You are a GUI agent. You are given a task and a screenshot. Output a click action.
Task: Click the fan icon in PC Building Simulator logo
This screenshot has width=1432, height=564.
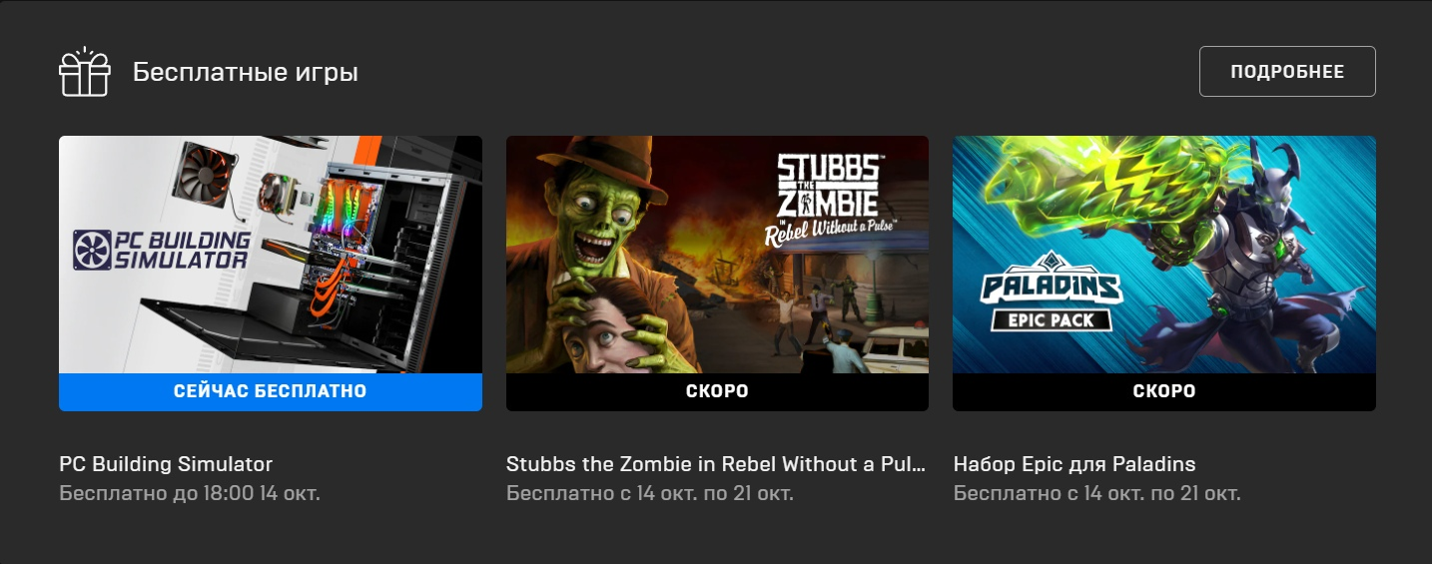[x=89, y=250]
